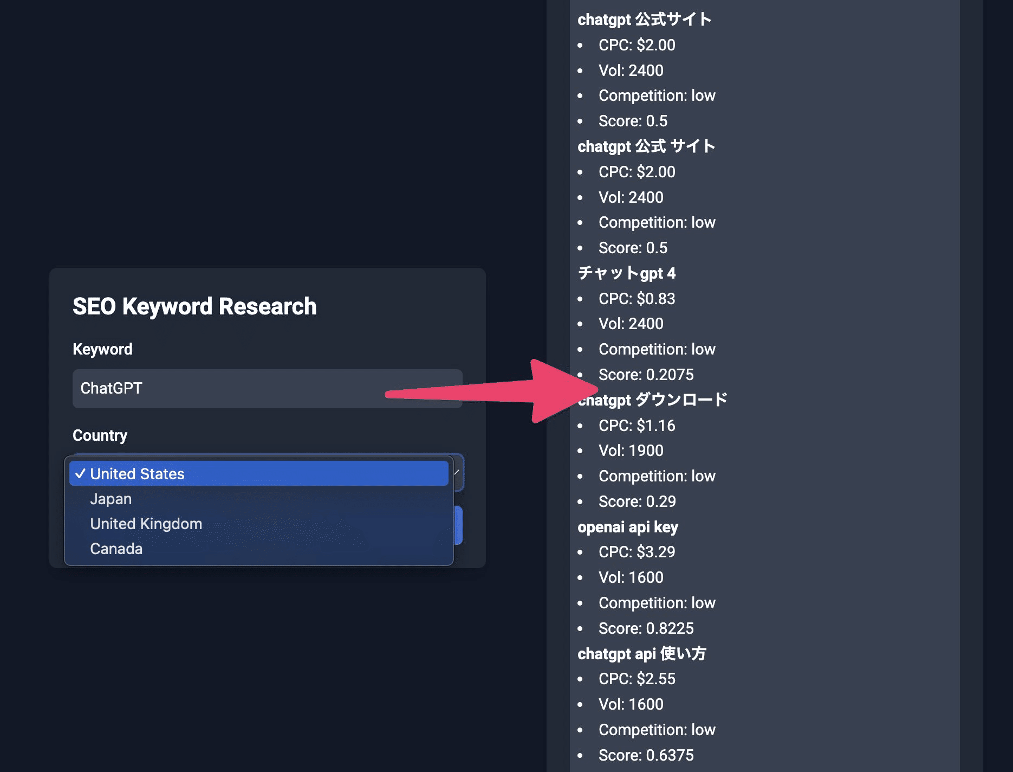Click the 'openai api key' result heading

coord(627,527)
